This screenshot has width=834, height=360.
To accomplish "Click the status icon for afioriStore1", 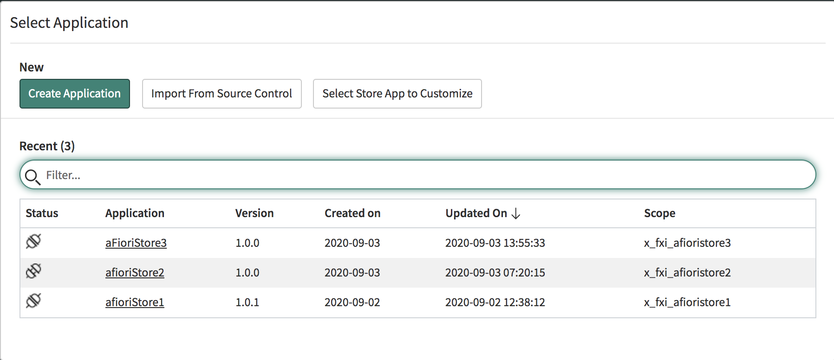I will point(33,301).
